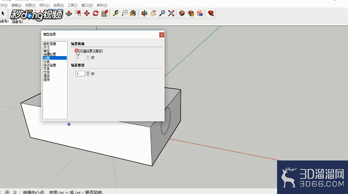Screen dimensions: 348x194
Task: Select the arrow Select tool
Action: coord(3,13)
